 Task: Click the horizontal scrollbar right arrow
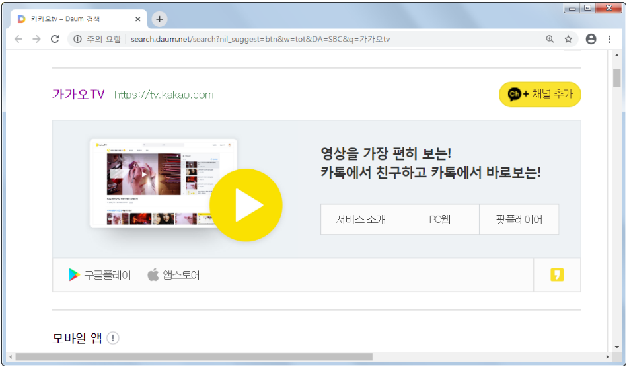point(607,356)
